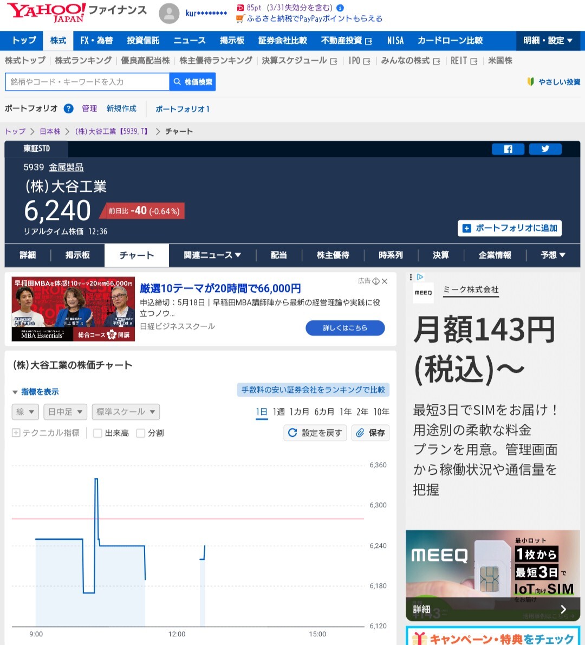
Task: Click the MBA Essentials ad thumbnail
Action: (73, 309)
